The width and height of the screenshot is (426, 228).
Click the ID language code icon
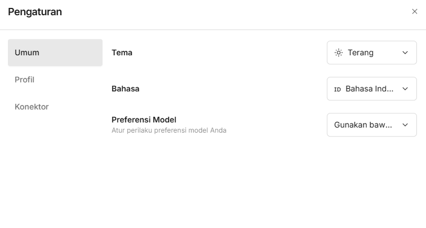coord(338,89)
